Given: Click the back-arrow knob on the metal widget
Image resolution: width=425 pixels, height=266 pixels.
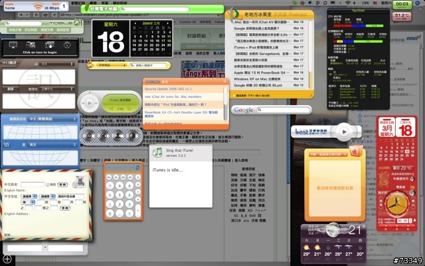Looking at the screenshot, I should coord(104,136).
